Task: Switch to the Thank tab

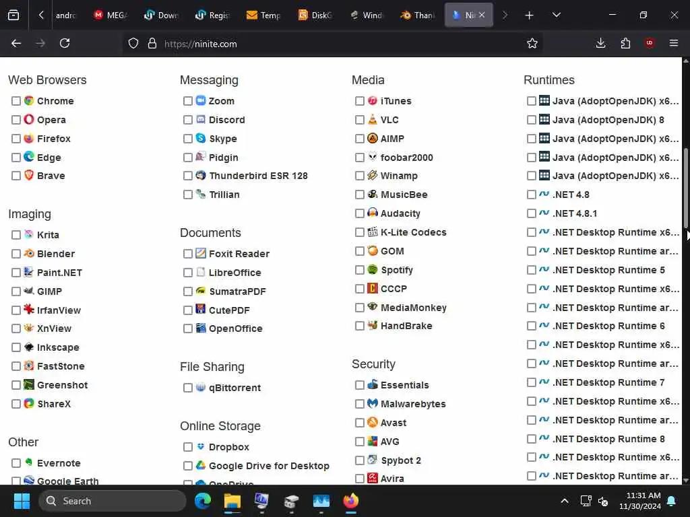Action: click(x=417, y=15)
